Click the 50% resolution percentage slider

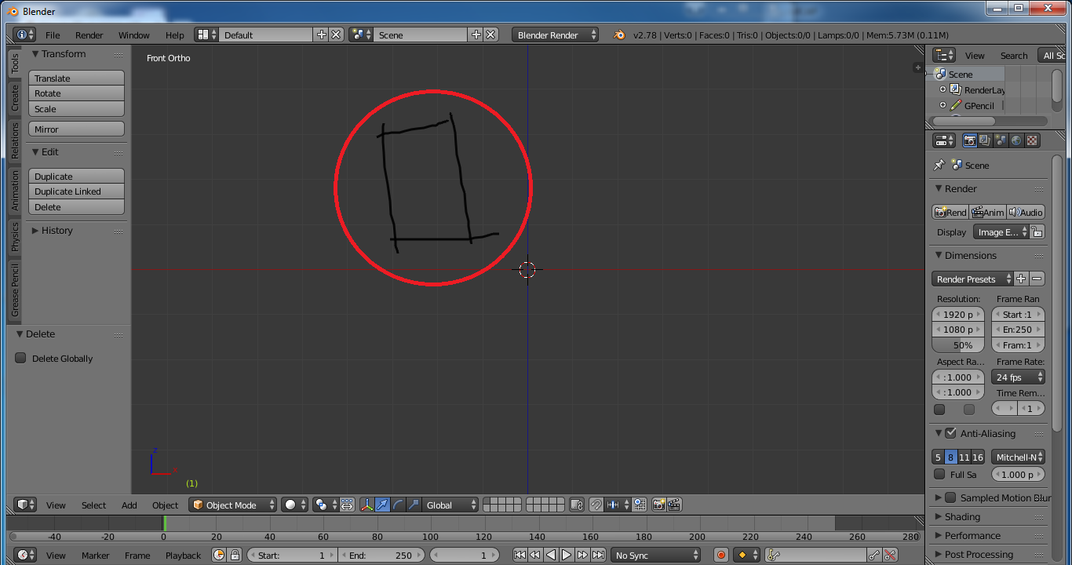click(958, 344)
